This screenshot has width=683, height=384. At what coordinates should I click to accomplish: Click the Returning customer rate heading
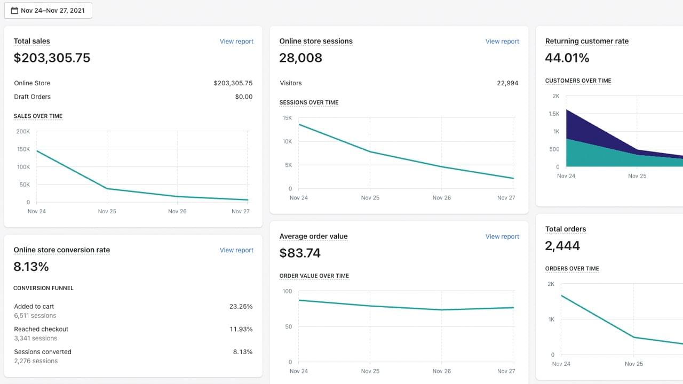[x=587, y=42]
